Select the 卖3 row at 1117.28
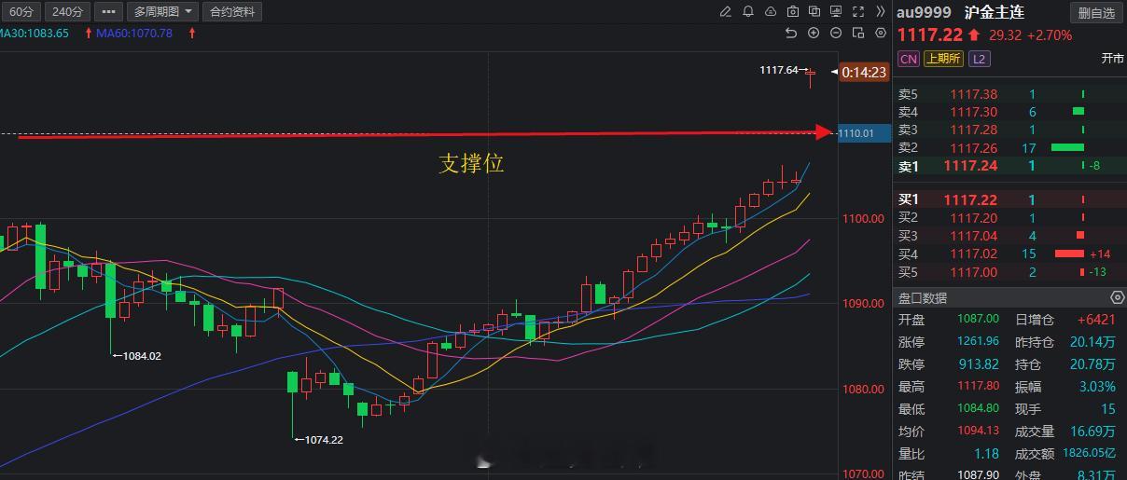1127x480 pixels. [1011, 130]
